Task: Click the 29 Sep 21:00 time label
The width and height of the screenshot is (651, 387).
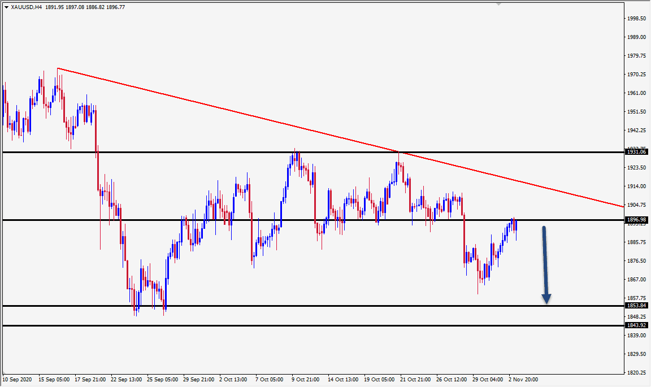Action: 199,380
